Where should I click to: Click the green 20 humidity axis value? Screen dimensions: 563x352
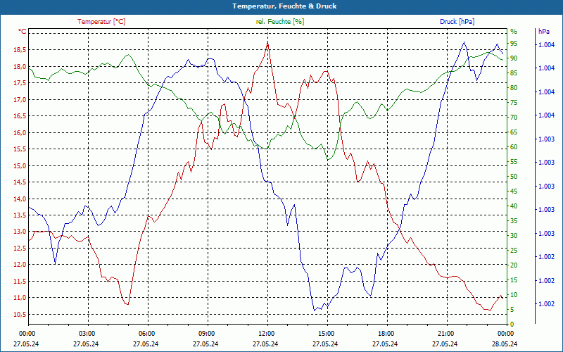pyautogui.click(x=514, y=265)
